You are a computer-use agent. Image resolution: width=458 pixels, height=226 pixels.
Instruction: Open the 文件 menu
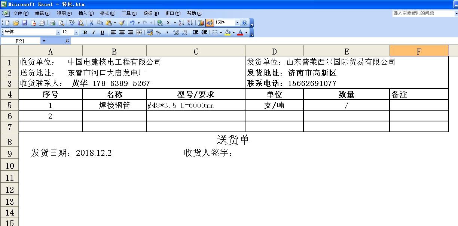click(x=21, y=13)
